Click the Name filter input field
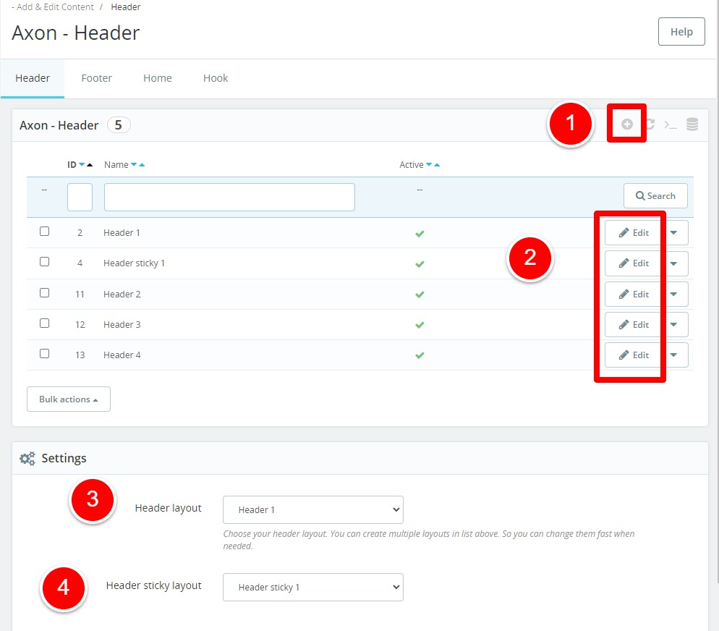Screen dimensions: 719x631 (x=229, y=197)
